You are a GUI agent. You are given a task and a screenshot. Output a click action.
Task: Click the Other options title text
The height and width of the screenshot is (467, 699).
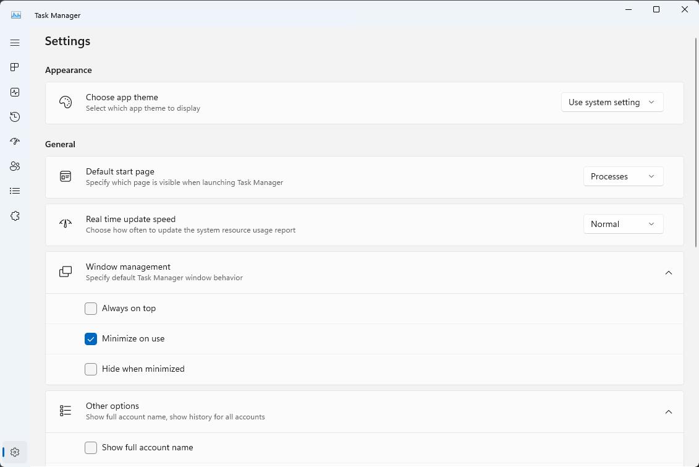[112, 406]
